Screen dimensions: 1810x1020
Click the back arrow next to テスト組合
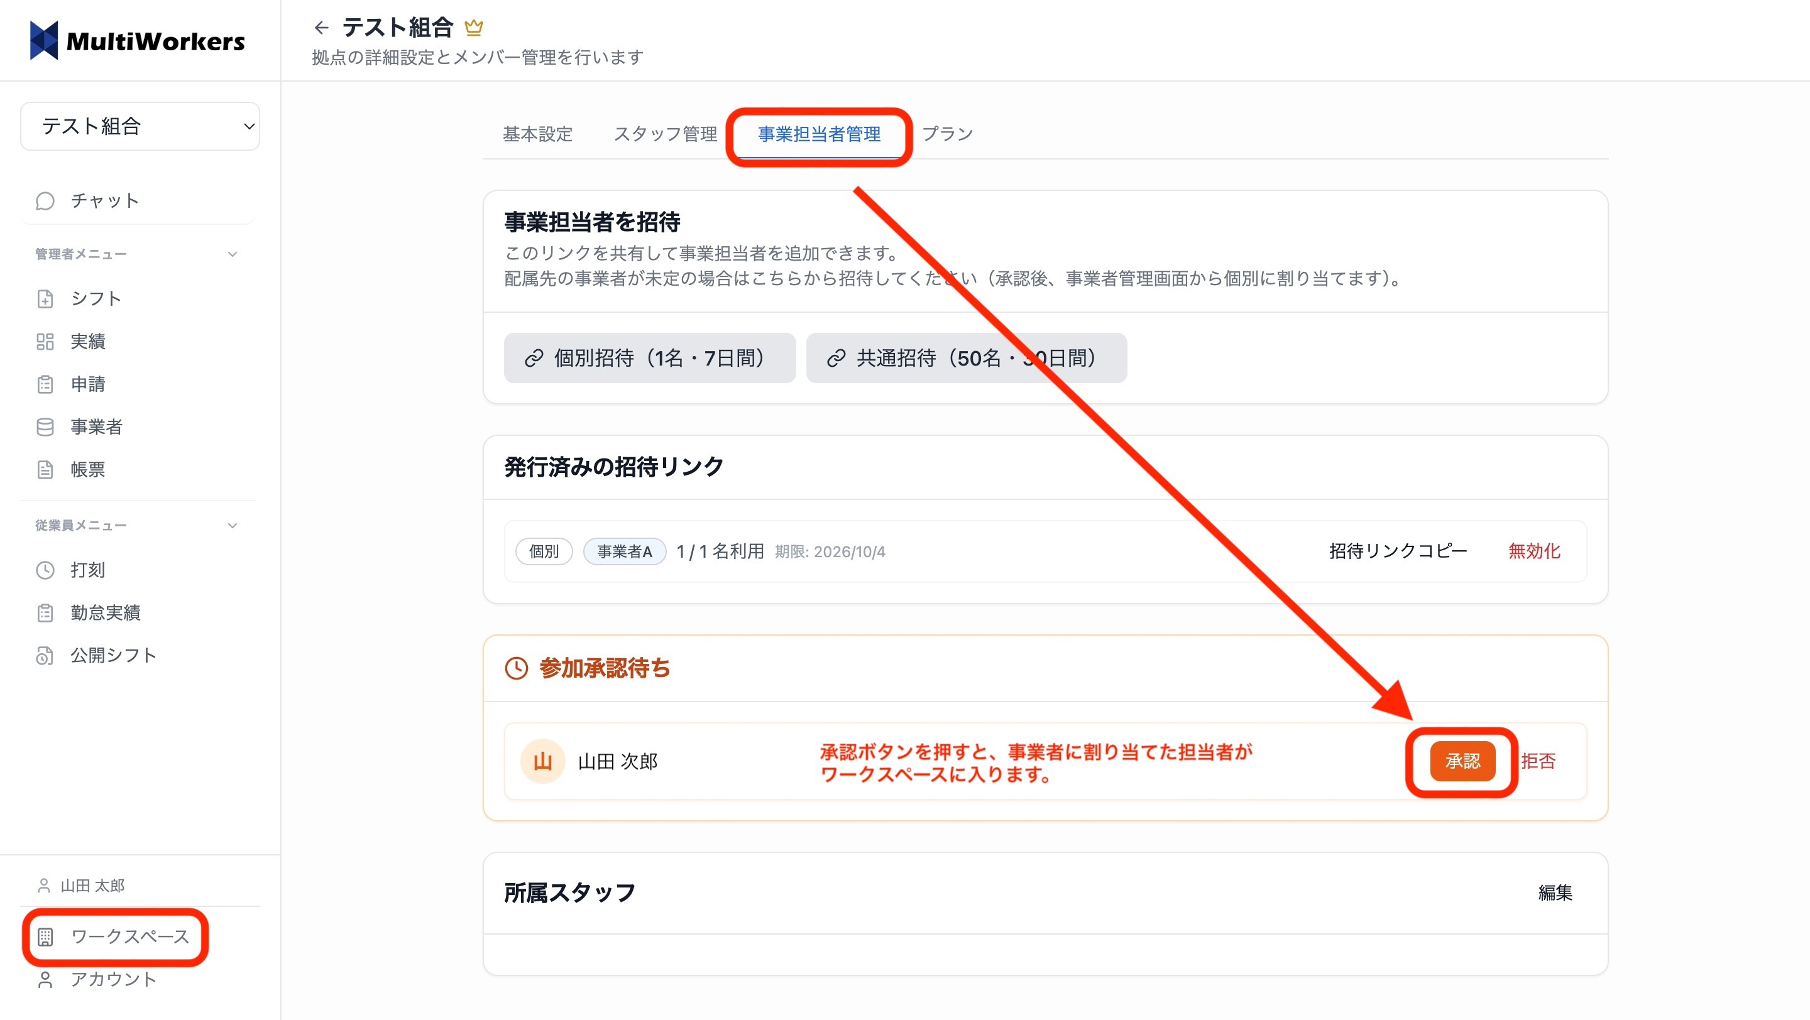[x=321, y=28]
